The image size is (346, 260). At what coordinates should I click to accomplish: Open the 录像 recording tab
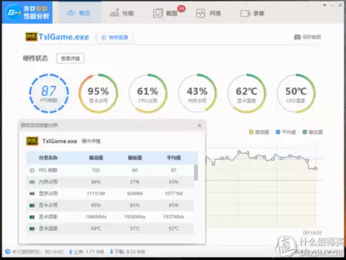click(252, 13)
